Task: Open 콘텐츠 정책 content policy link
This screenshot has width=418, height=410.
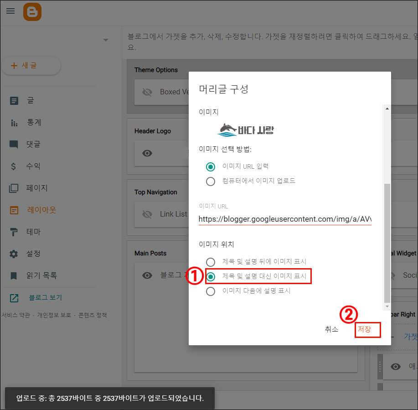Action: [x=93, y=315]
